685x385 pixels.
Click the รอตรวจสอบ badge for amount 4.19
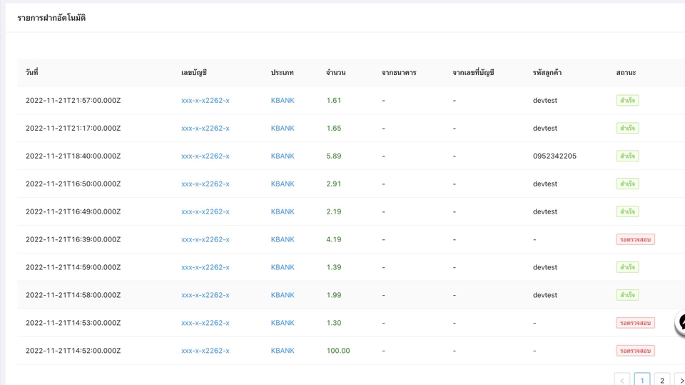click(x=635, y=239)
